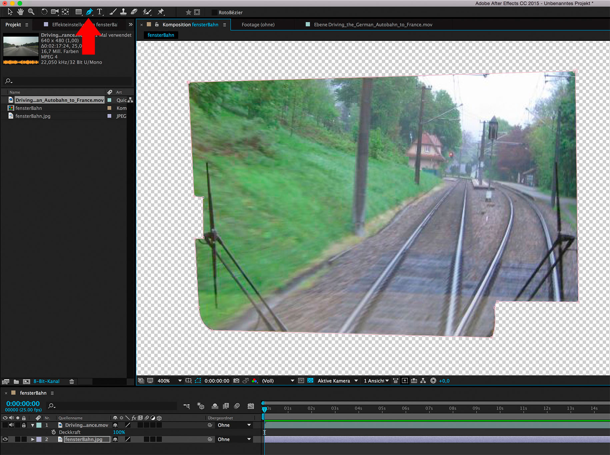Select the Eraser tool
The height and width of the screenshot is (455, 610).
point(134,12)
